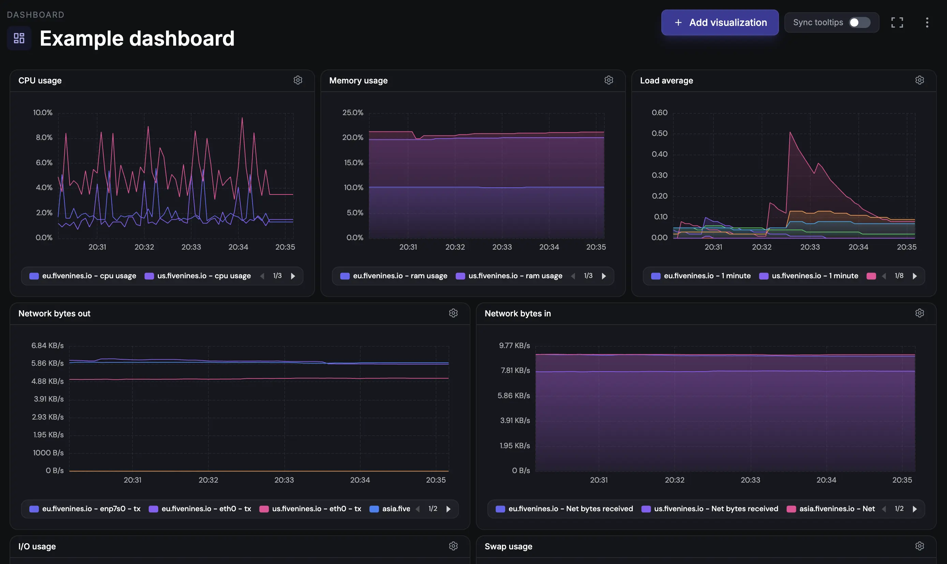
Task: Click previous legend page arrow in Memory usage
Action: [573, 276]
